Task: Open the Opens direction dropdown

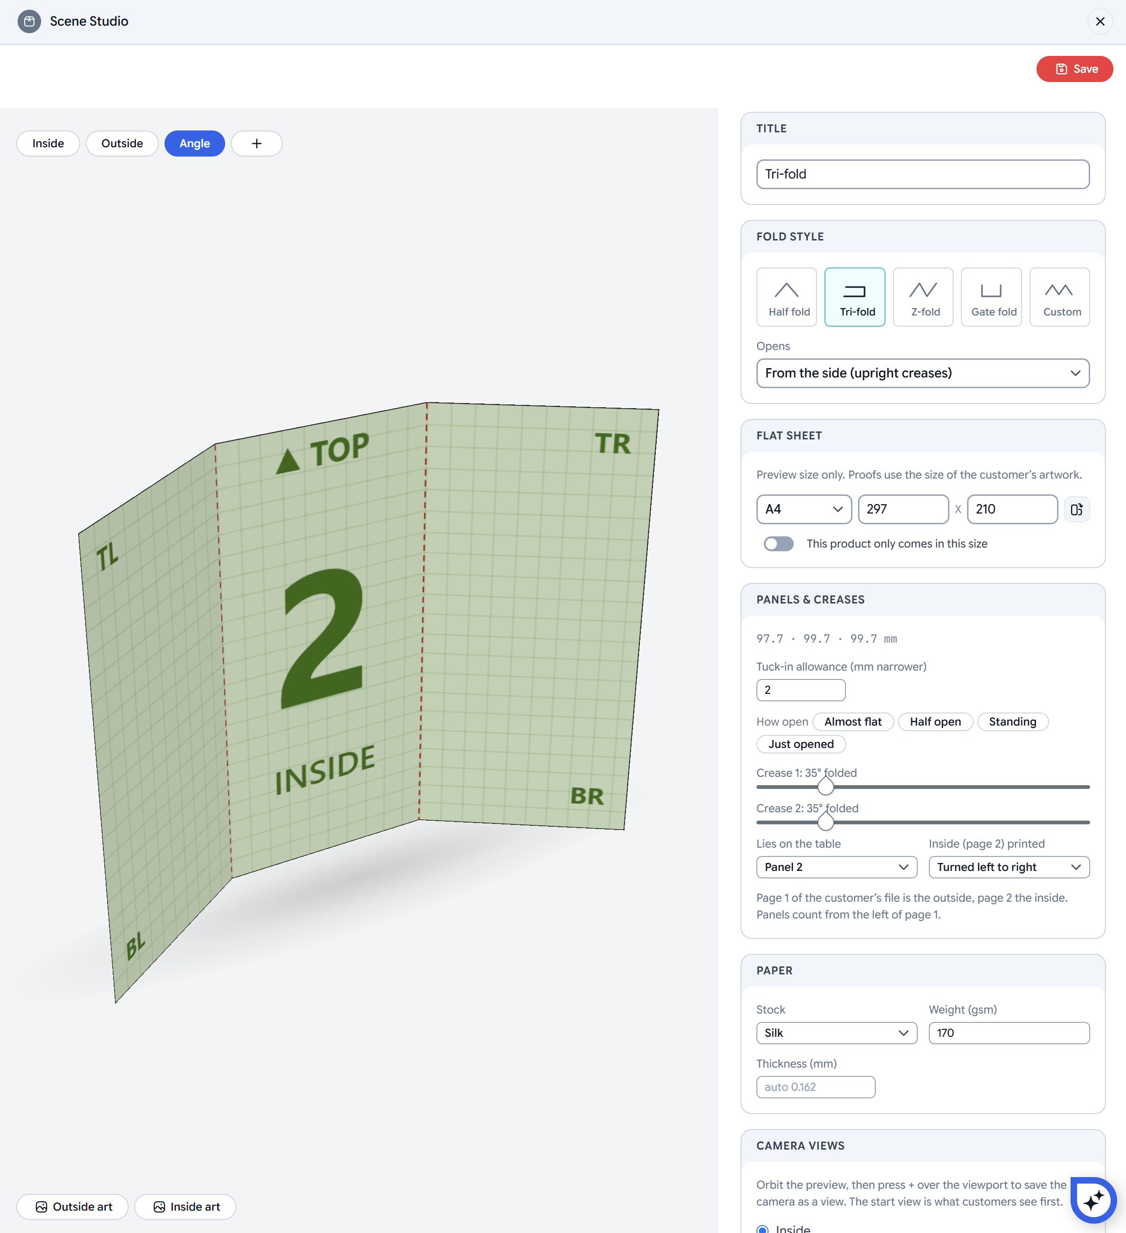Action: [923, 373]
